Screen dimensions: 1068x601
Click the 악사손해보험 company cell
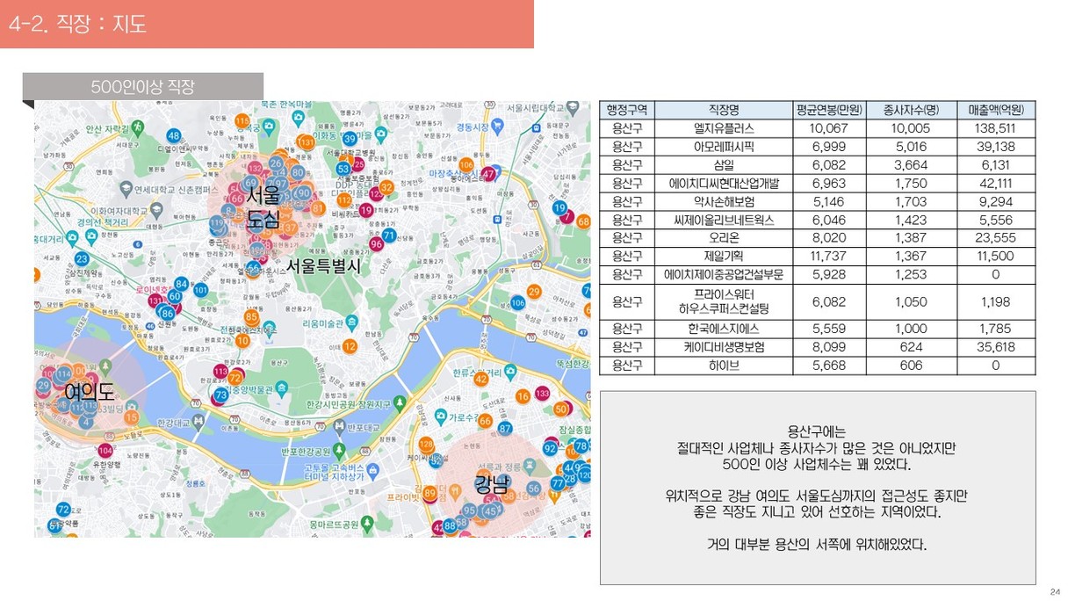tap(724, 201)
